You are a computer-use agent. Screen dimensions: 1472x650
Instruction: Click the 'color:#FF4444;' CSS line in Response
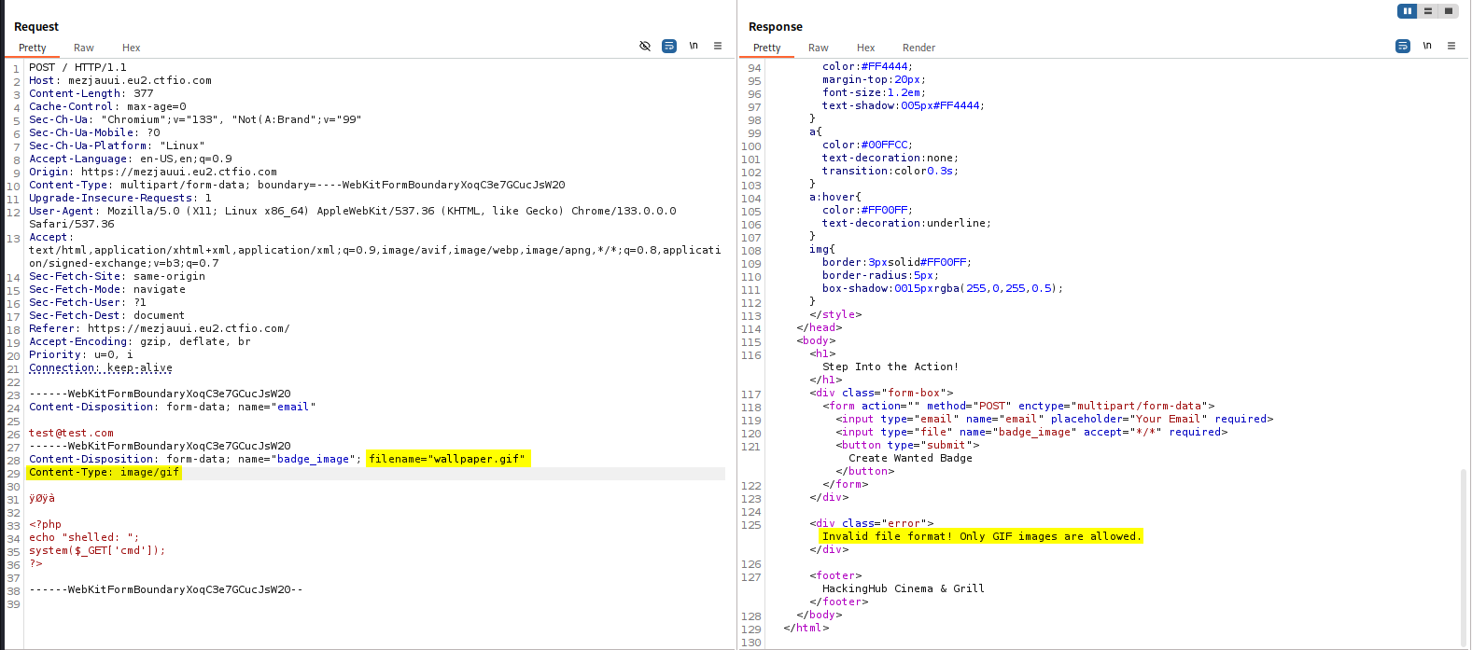point(868,66)
